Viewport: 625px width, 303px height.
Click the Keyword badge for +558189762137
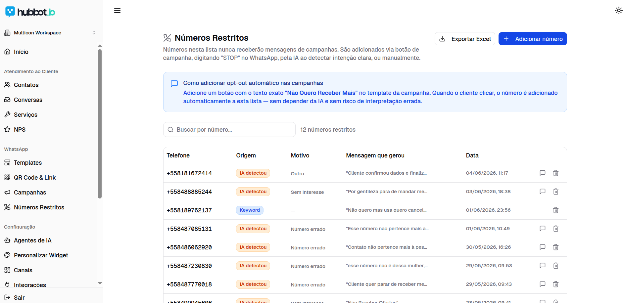tap(250, 210)
